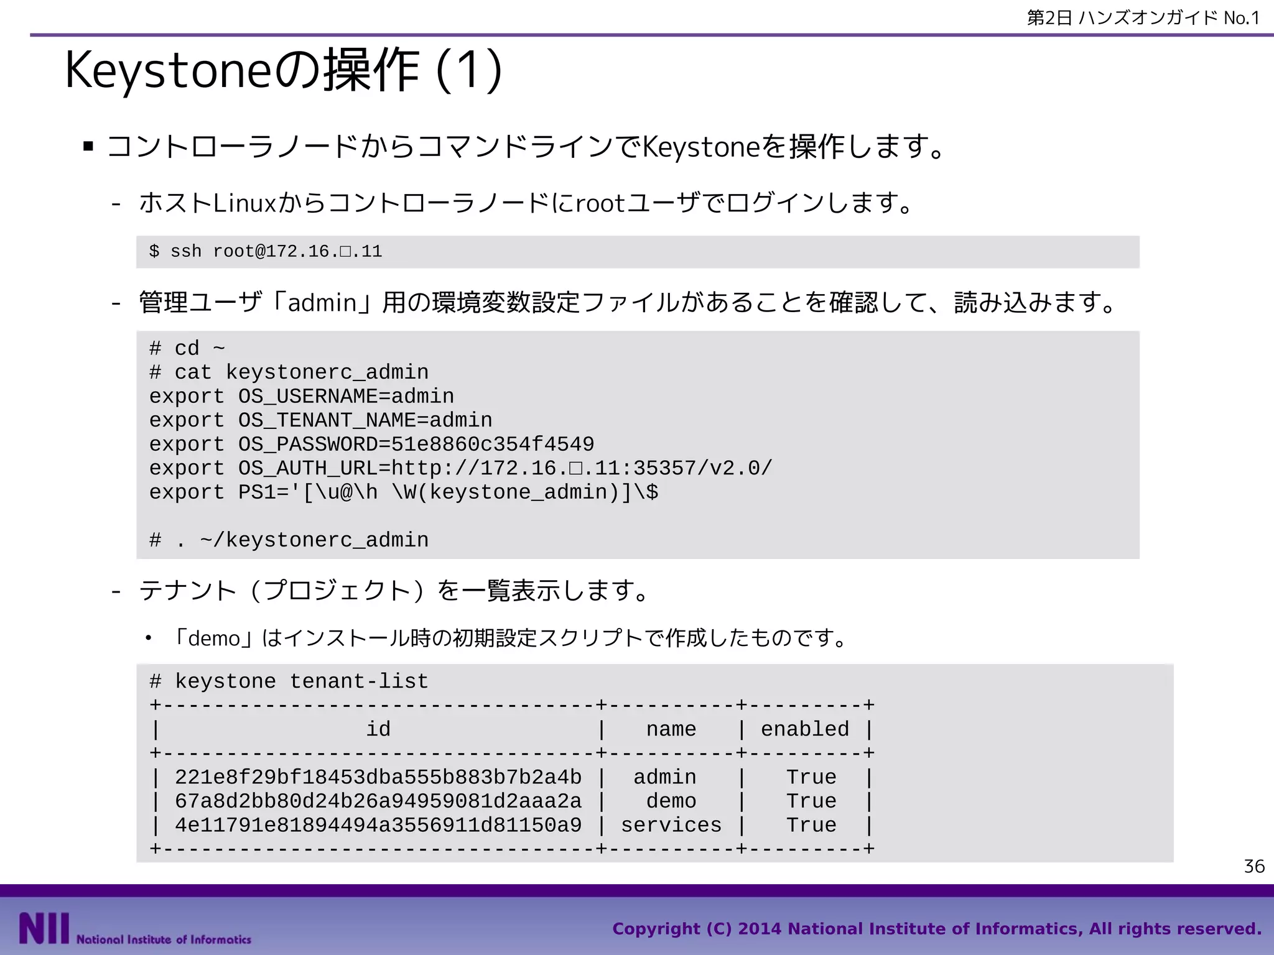Click the 'id' column header

pyautogui.click(x=378, y=729)
